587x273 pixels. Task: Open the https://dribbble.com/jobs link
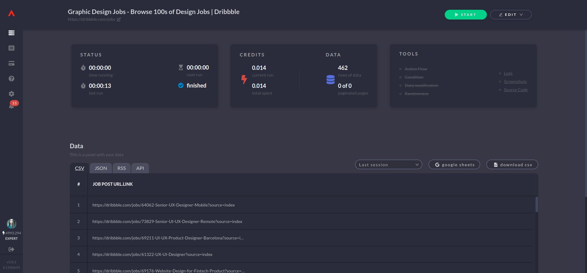click(x=92, y=19)
